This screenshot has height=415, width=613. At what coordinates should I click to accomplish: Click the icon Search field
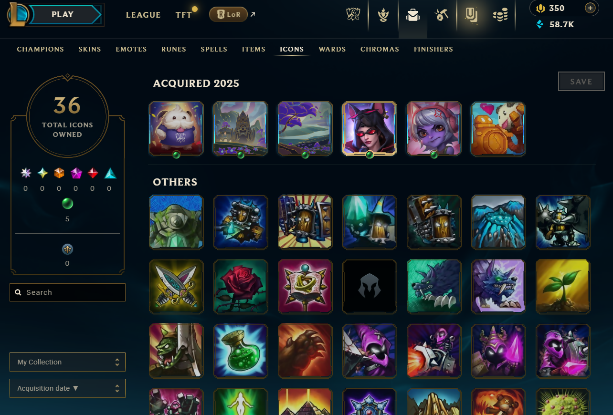point(67,292)
